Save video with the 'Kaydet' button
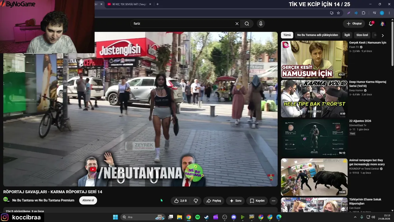The height and width of the screenshot is (222, 394). click(x=257, y=201)
